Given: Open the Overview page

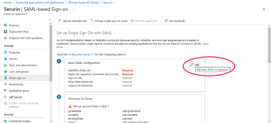Looking at the screenshot, I should (x=14, y=25).
